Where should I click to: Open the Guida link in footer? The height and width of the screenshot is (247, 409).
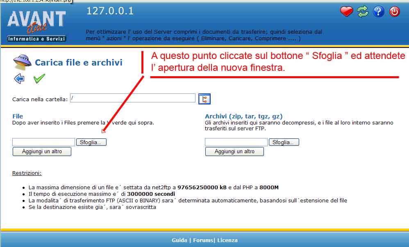pos(179,240)
